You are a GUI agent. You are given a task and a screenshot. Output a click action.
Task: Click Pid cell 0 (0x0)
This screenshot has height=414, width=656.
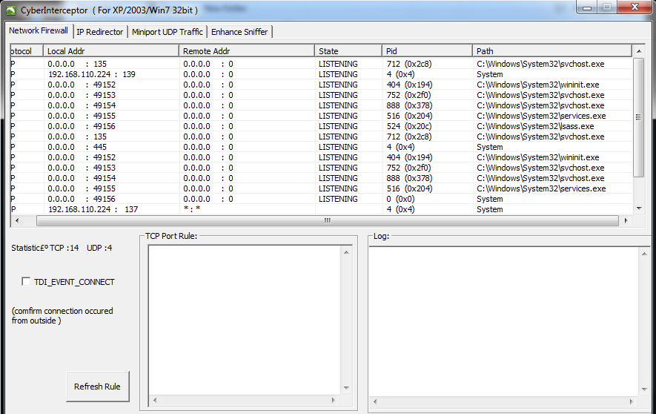pyautogui.click(x=400, y=199)
